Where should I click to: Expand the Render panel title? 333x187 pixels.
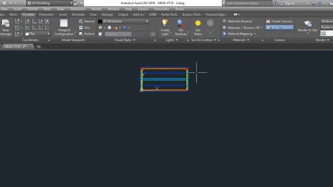click(x=322, y=40)
